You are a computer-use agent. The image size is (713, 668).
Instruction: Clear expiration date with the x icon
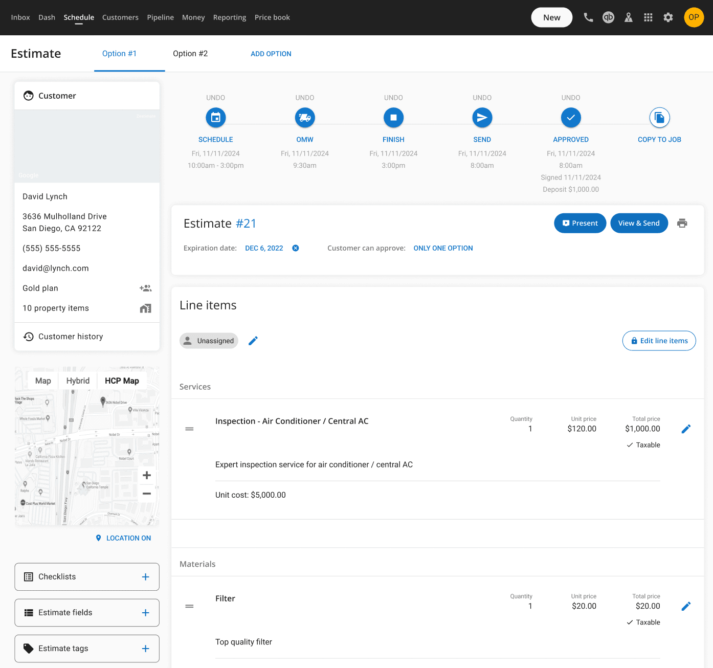[296, 248]
